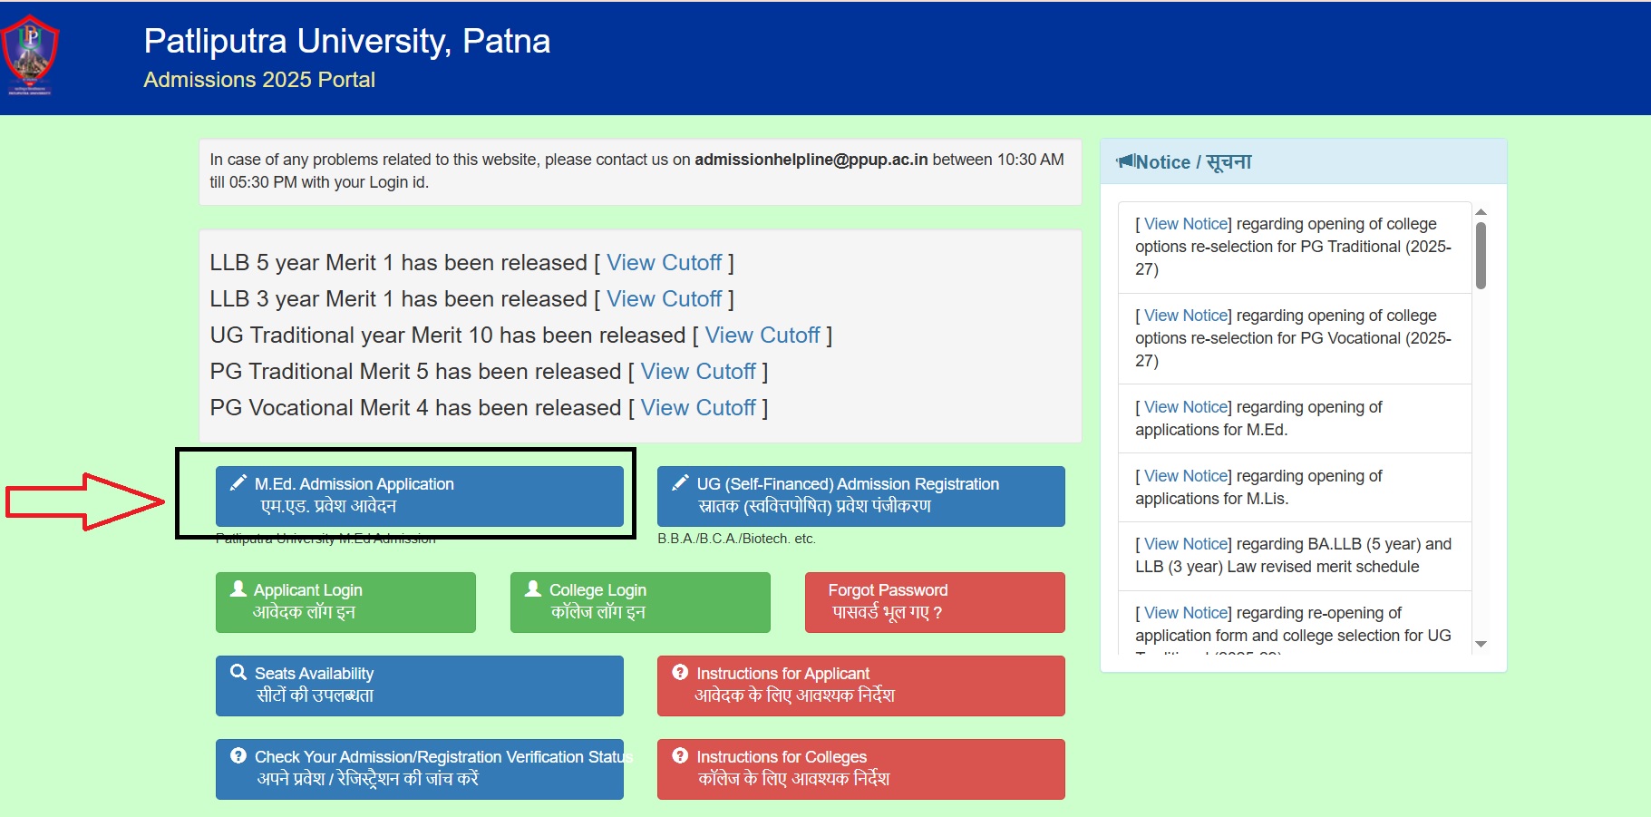Click the question icon on Check Admission Status
This screenshot has height=817, width=1651.
tap(238, 755)
